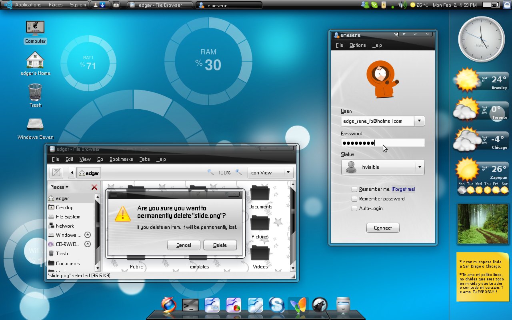Open edgar's Home desktop icon

[35, 64]
